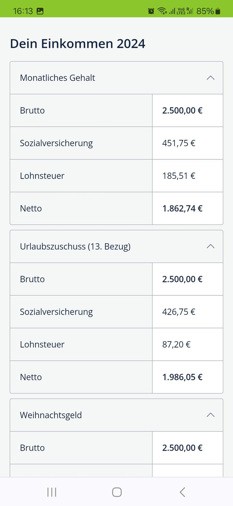
Task: Collapse the Weihnachtsgeld section chevron
Action: [210, 415]
